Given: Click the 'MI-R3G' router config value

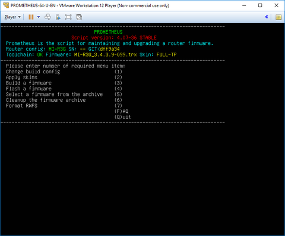Looking at the screenshot, I should (x=57, y=49).
